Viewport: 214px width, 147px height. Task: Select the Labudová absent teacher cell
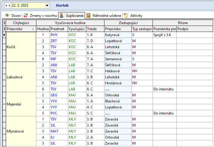[x=21, y=77]
